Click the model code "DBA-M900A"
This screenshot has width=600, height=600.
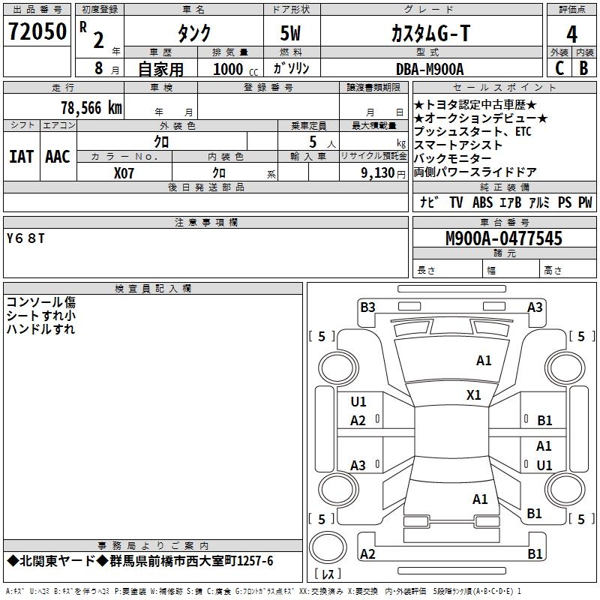tap(430, 69)
